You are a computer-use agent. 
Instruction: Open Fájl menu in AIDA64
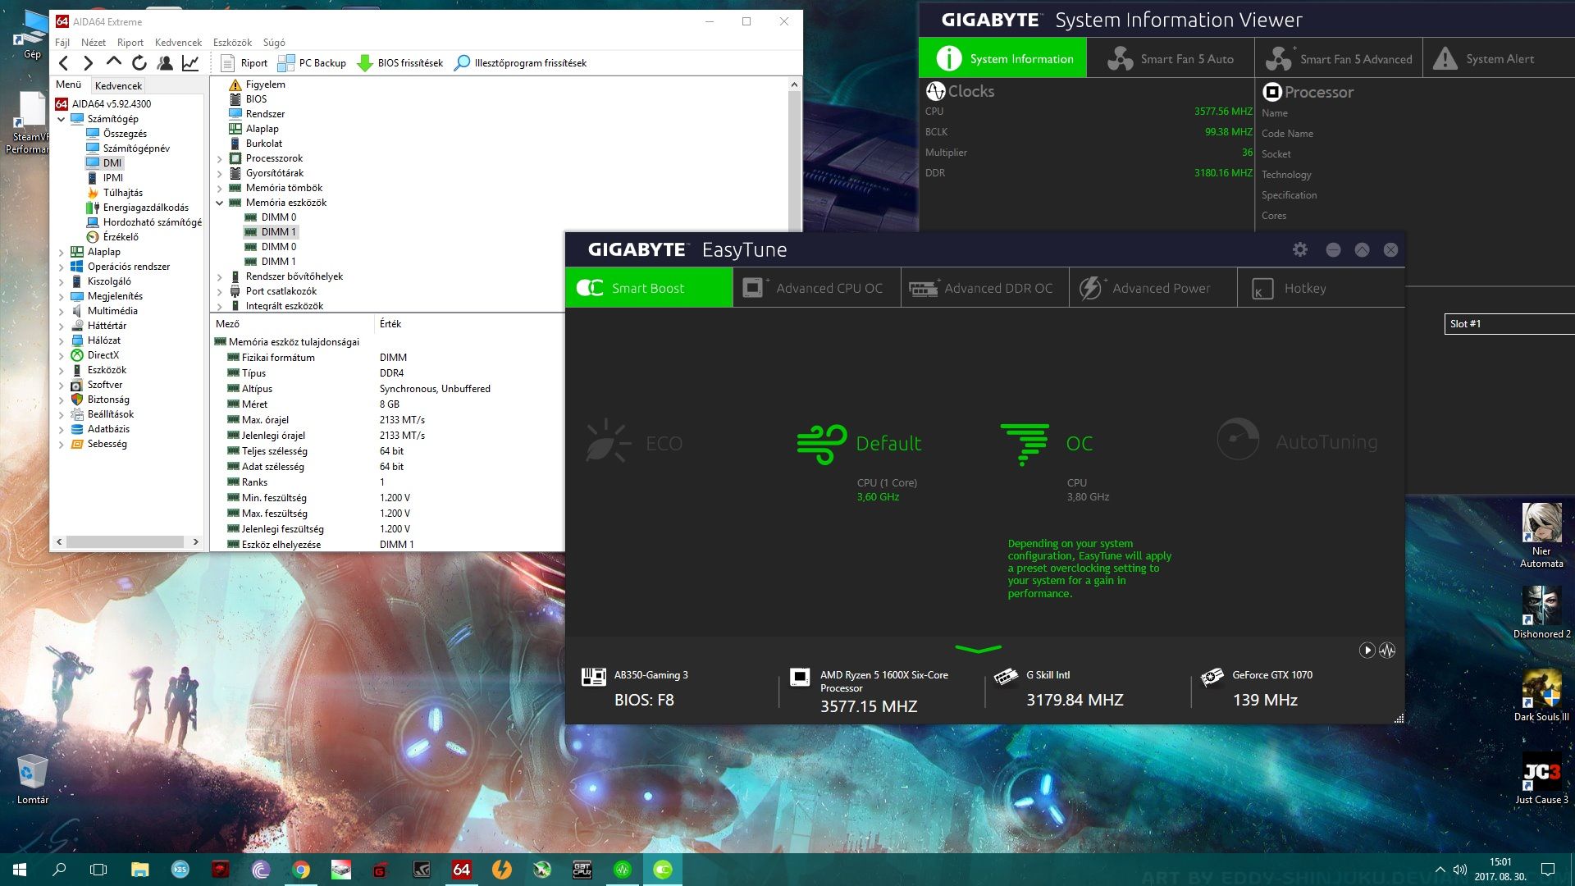62,42
